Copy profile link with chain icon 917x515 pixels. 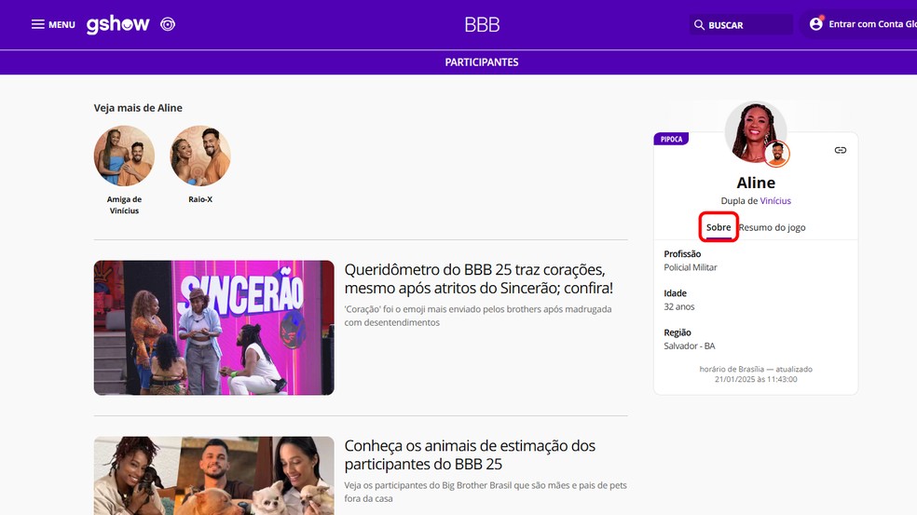coord(841,150)
